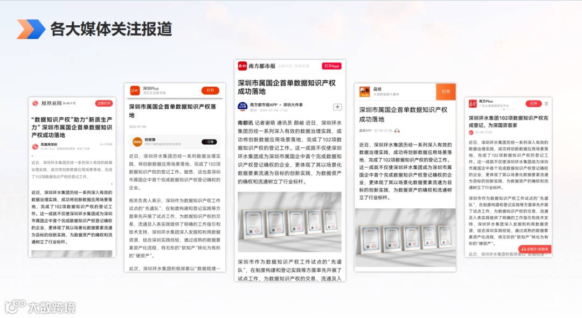This screenshot has width=582, height=318.
Task: Open the 南方都市报 headline 深圳市属国企首单数据知识产权成功落地
Action: point(287,87)
